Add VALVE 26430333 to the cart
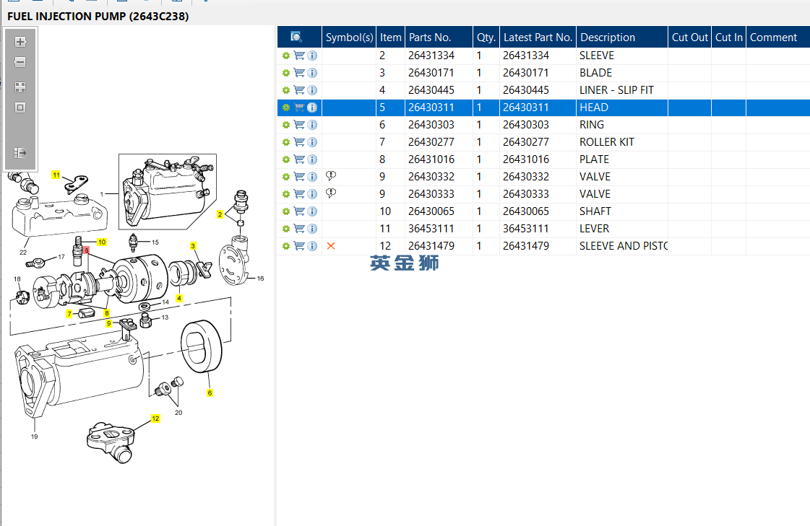This screenshot has height=526, width=810. [x=299, y=194]
